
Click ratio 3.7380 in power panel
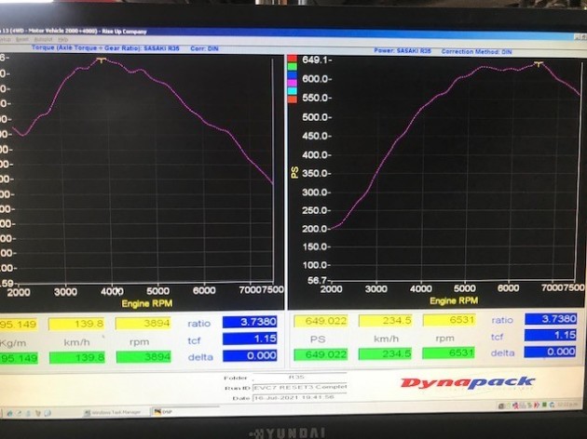(x=551, y=319)
